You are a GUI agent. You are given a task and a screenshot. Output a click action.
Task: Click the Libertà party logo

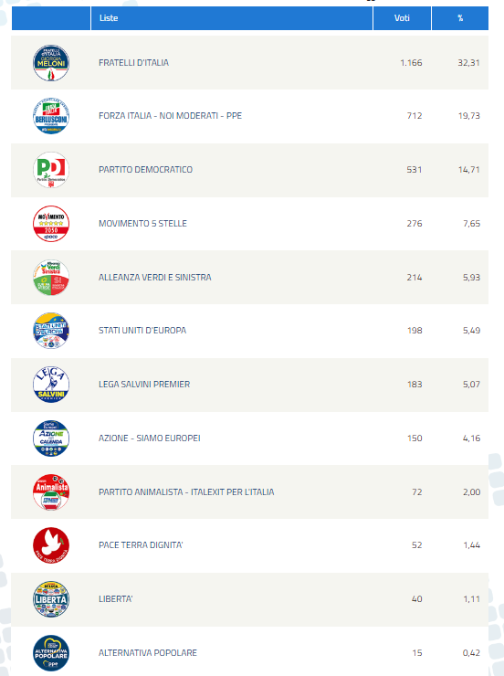tap(51, 599)
